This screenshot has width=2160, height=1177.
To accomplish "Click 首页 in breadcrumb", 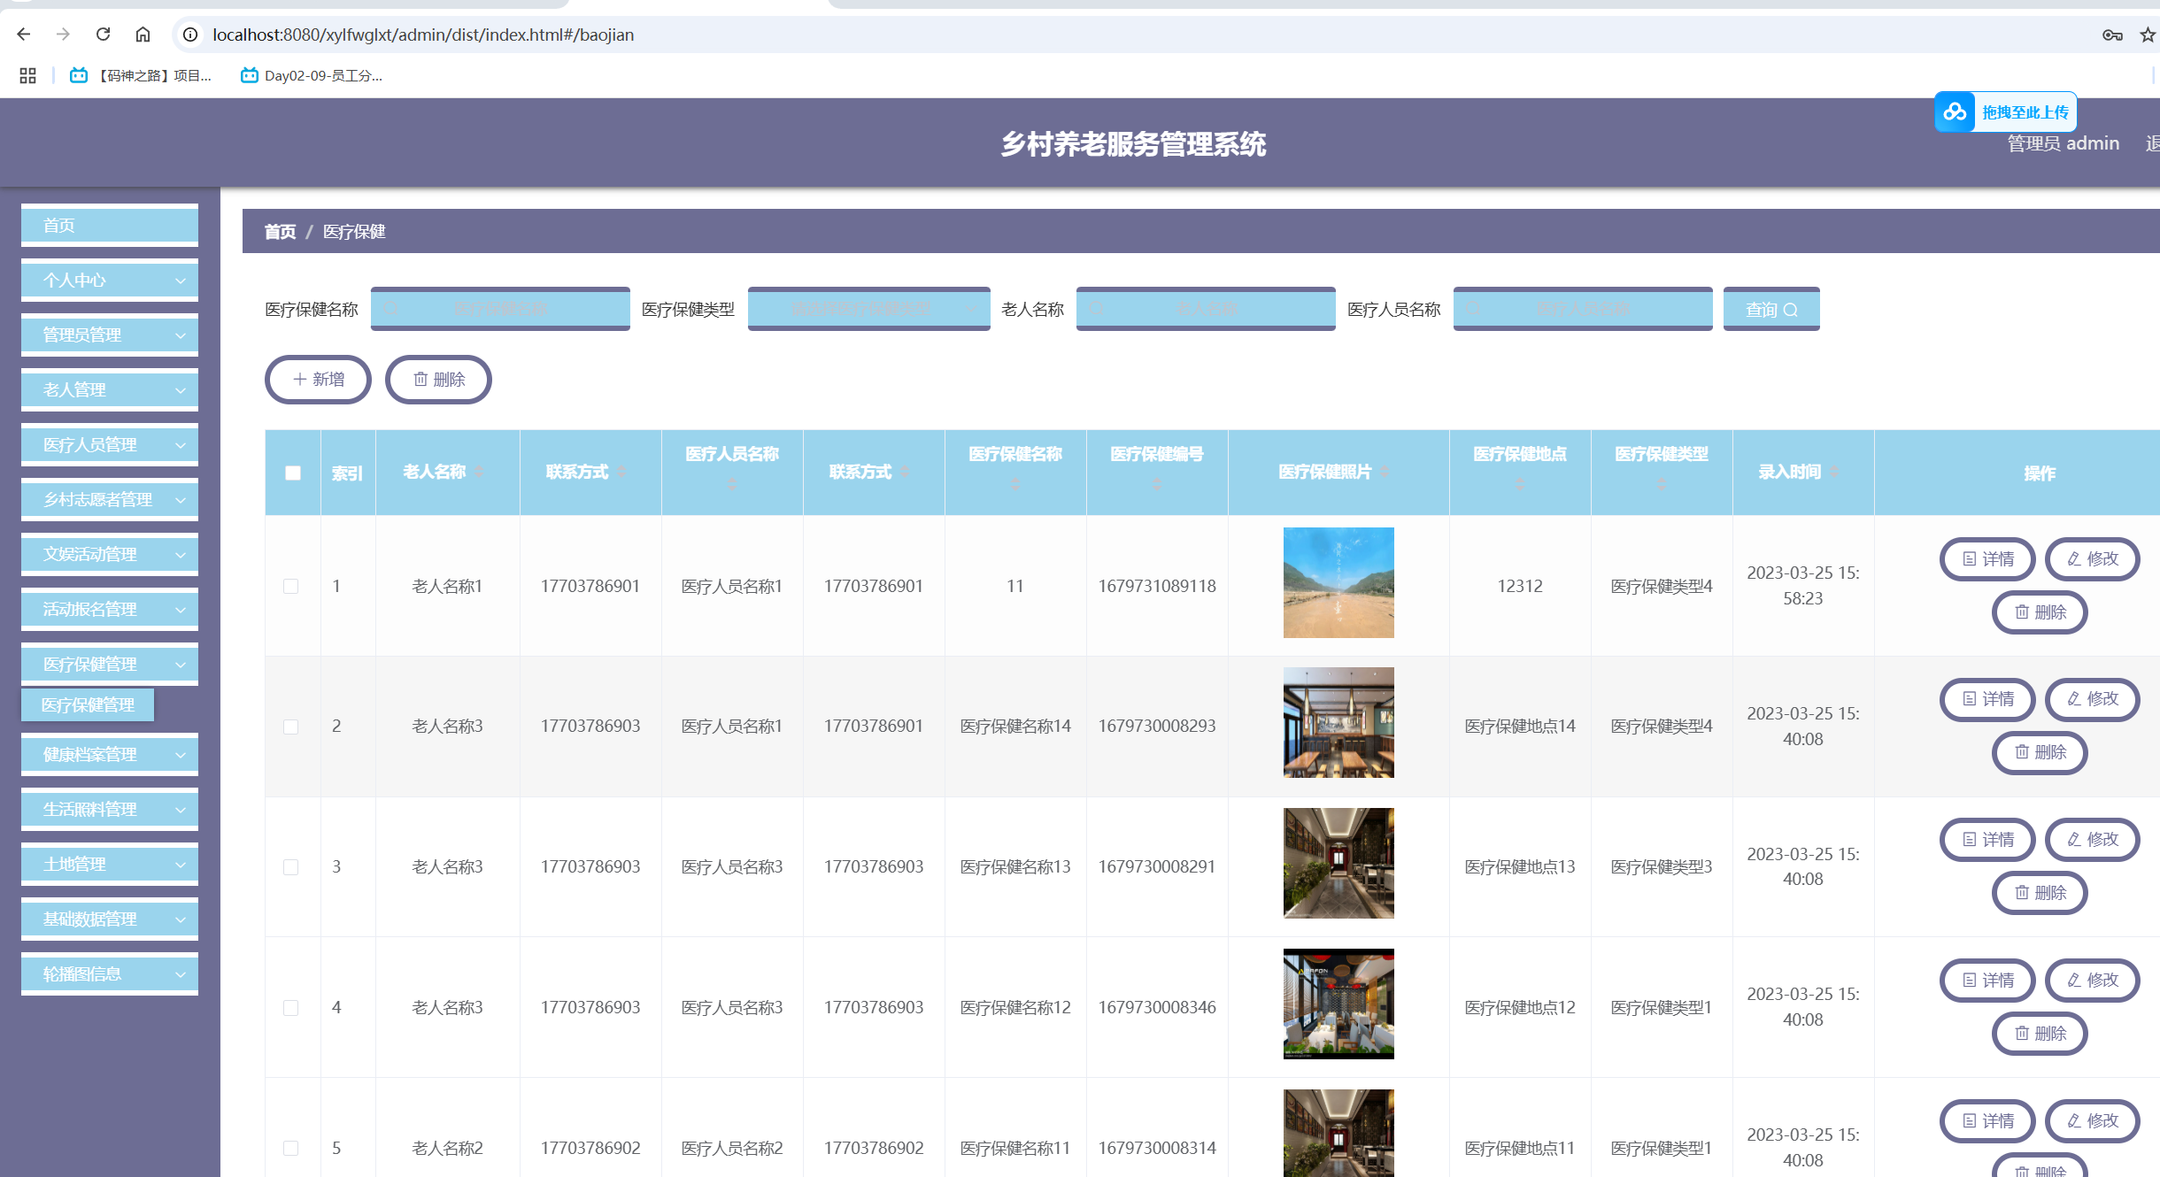I will pos(280,232).
